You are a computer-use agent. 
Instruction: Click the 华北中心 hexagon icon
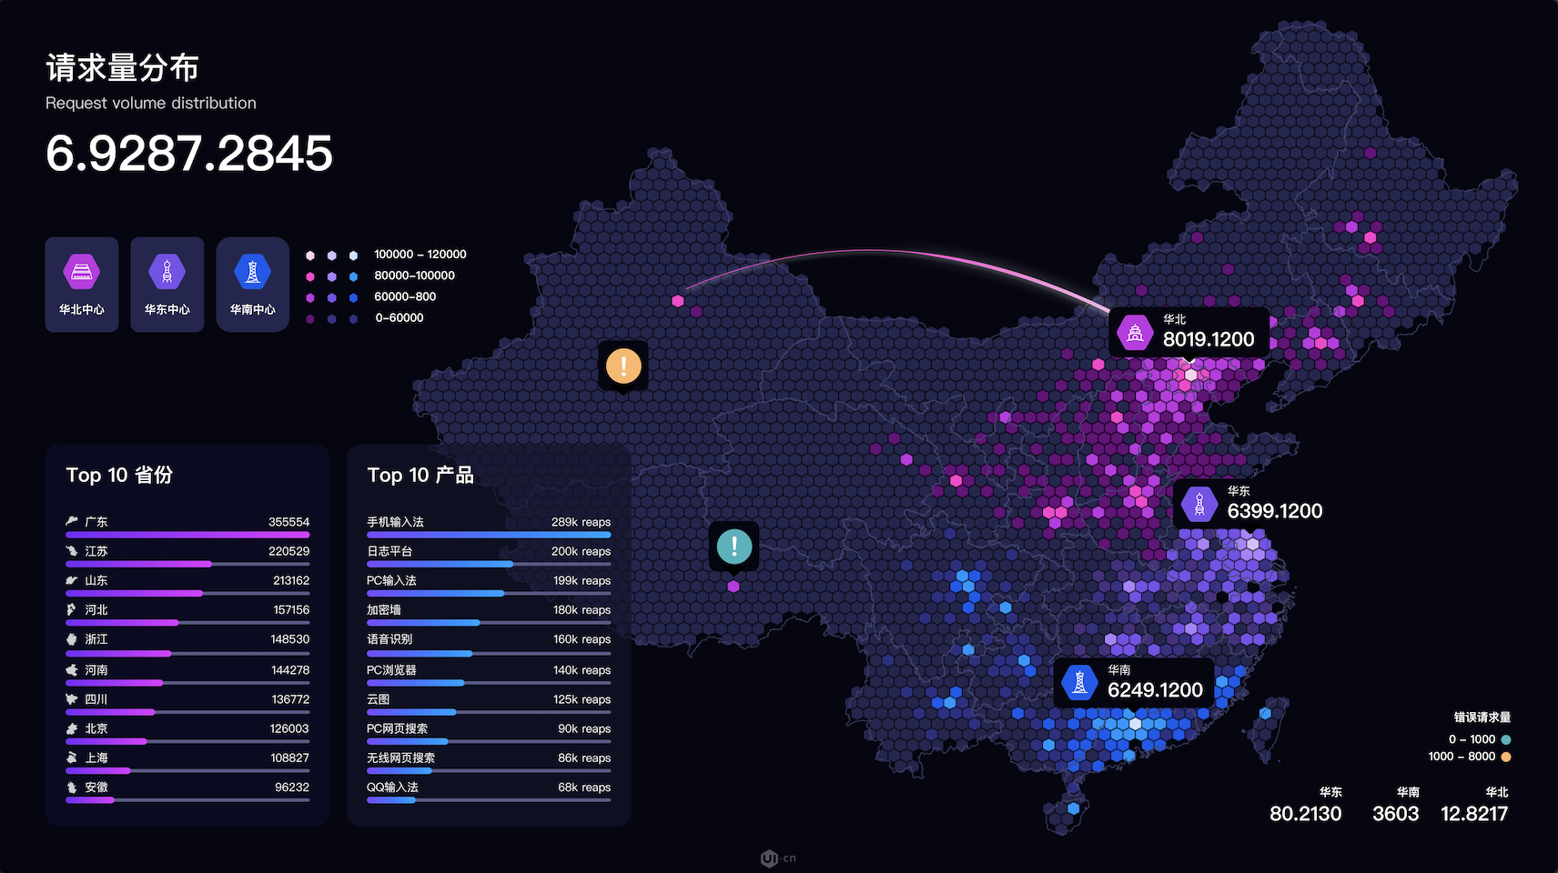tap(82, 272)
